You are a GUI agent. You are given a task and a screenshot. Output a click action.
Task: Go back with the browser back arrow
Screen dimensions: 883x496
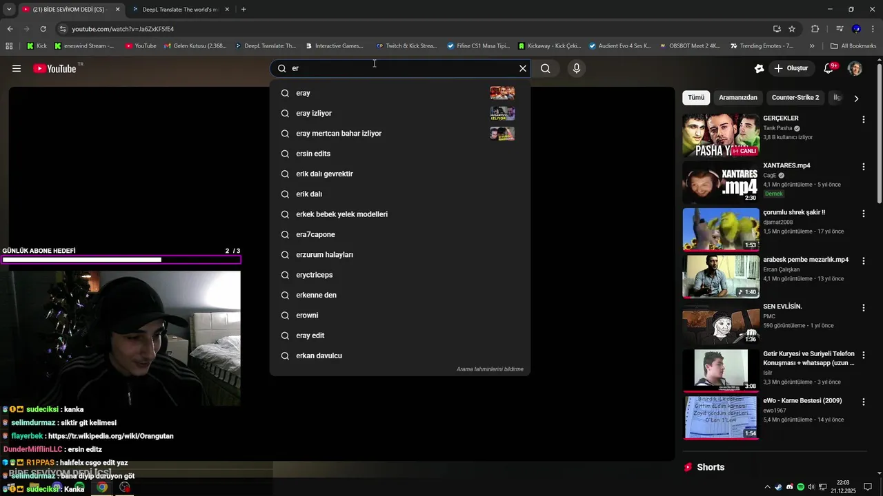pyautogui.click(x=10, y=29)
